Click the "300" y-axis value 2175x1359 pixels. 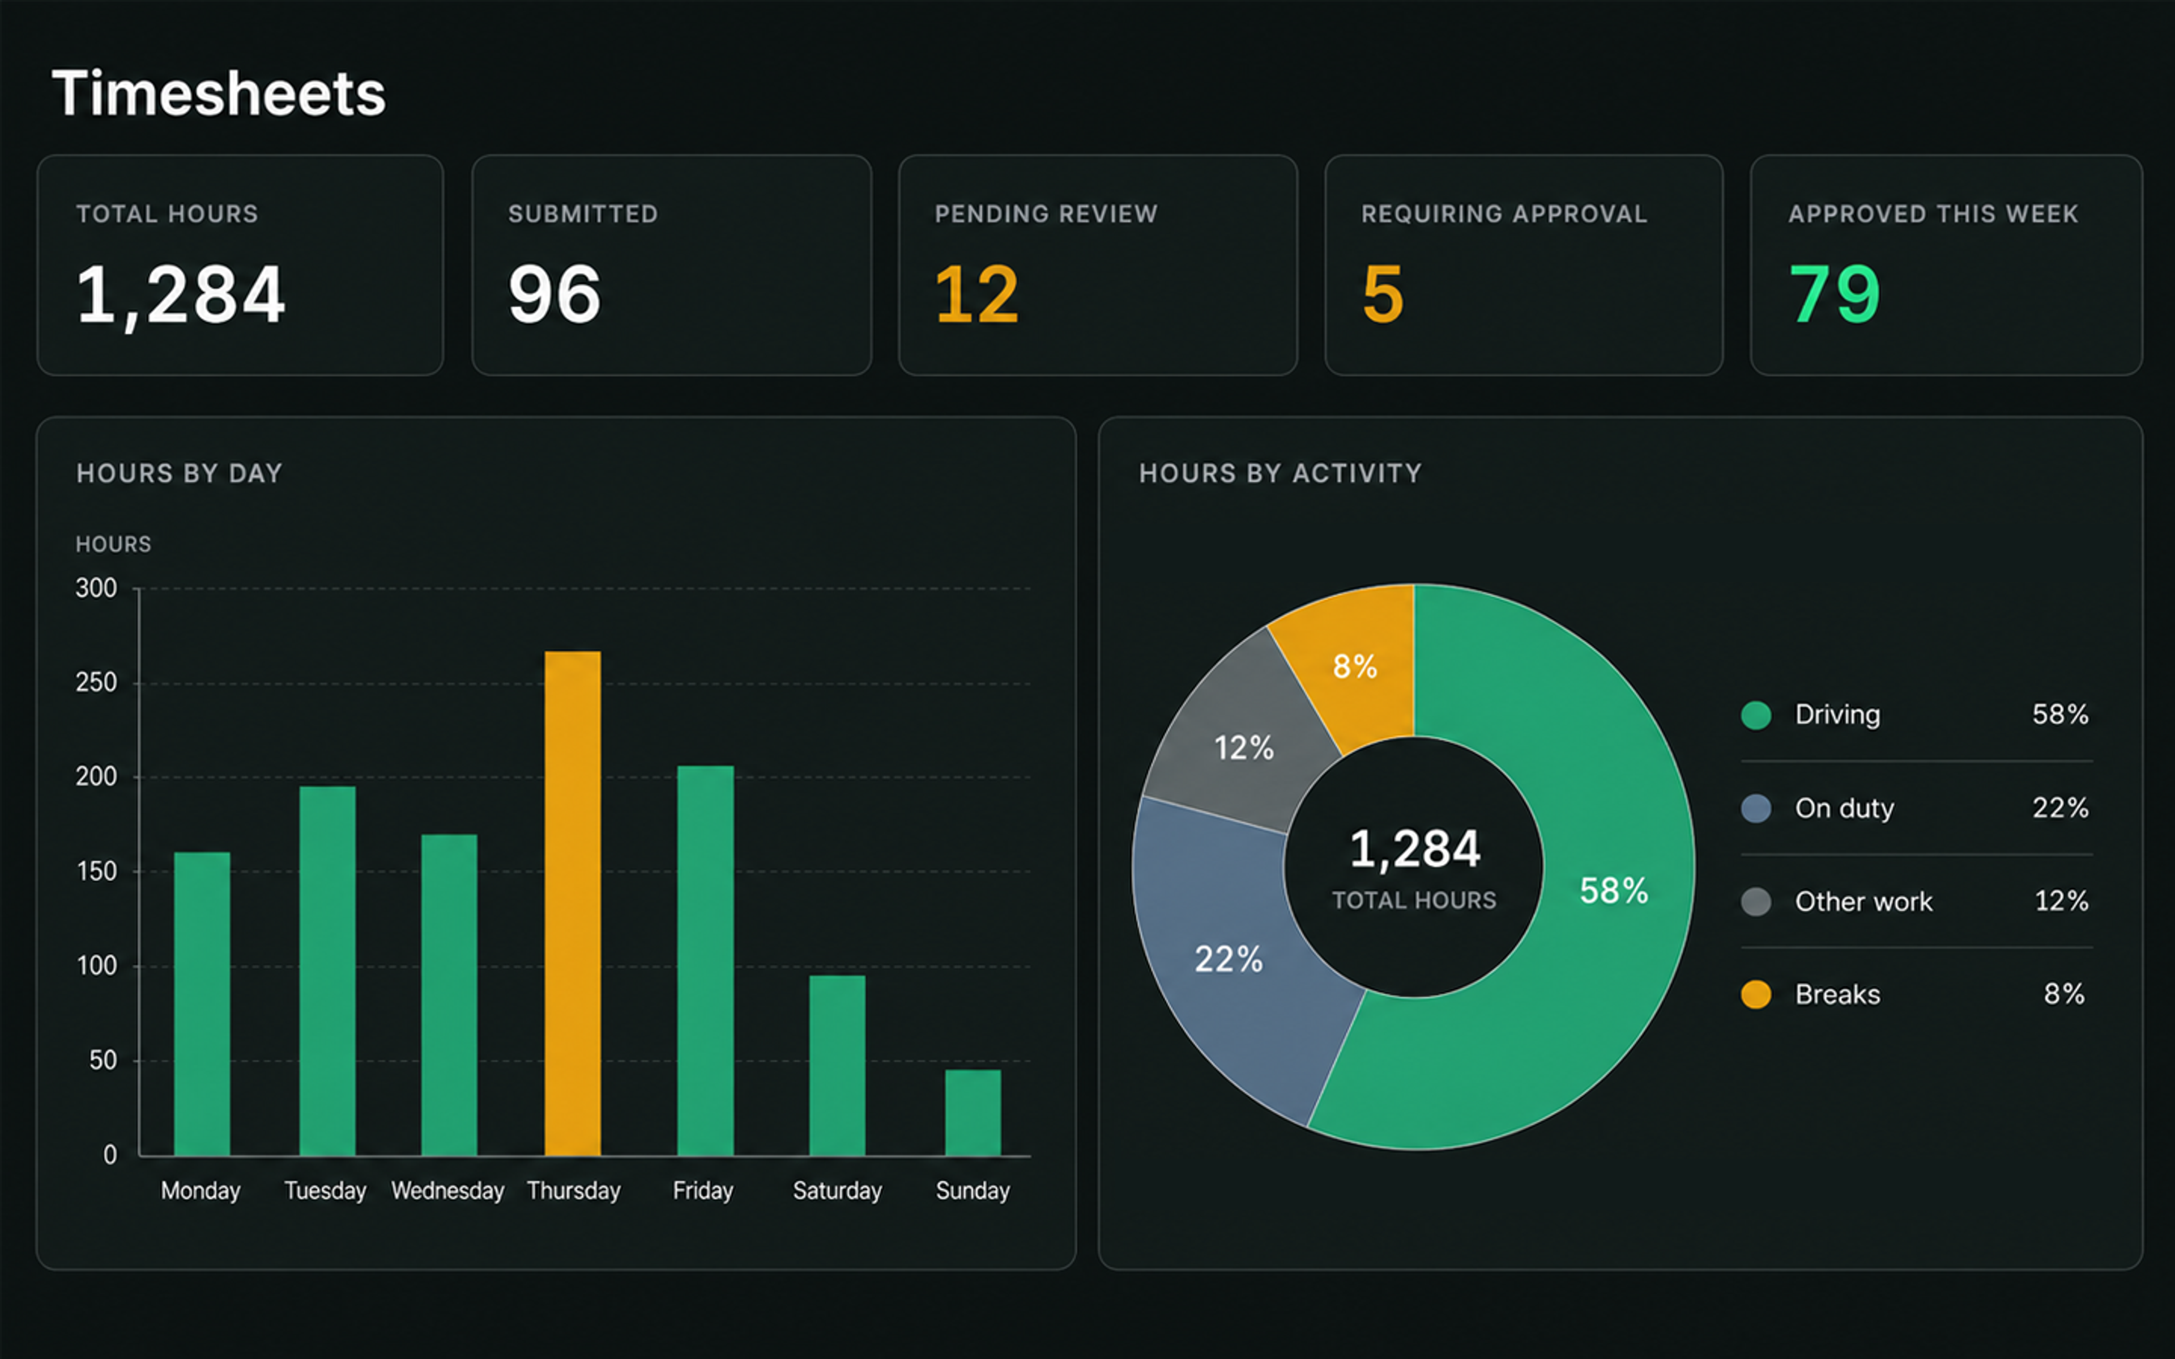96,589
